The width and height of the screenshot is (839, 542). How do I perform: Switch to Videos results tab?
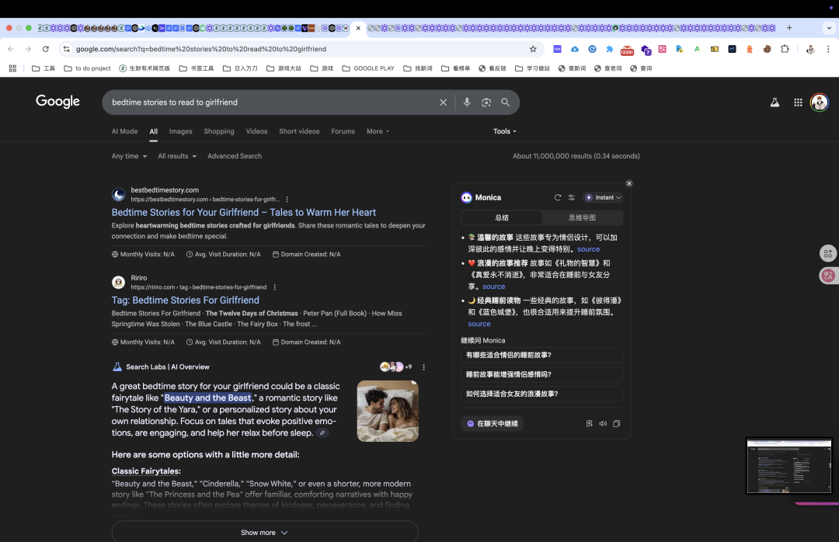[256, 131]
